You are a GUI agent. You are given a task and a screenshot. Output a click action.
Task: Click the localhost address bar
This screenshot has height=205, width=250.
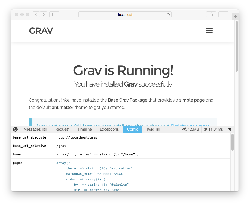pyautogui.click(x=125, y=14)
